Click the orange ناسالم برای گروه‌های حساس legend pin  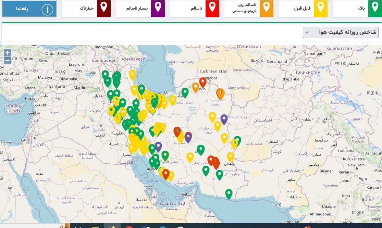pyautogui.click(x=267, y=8)
